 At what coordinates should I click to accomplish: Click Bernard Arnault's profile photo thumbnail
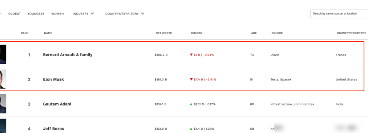[x=3, y=55]
